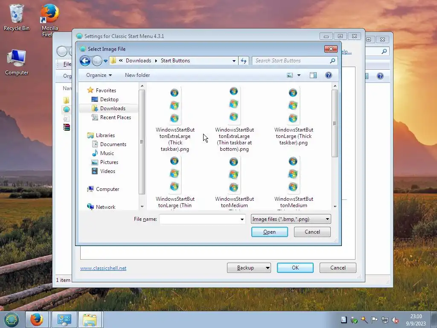Cancel the Select Image File dialog

pyautogui.click(x=312, y=232)
